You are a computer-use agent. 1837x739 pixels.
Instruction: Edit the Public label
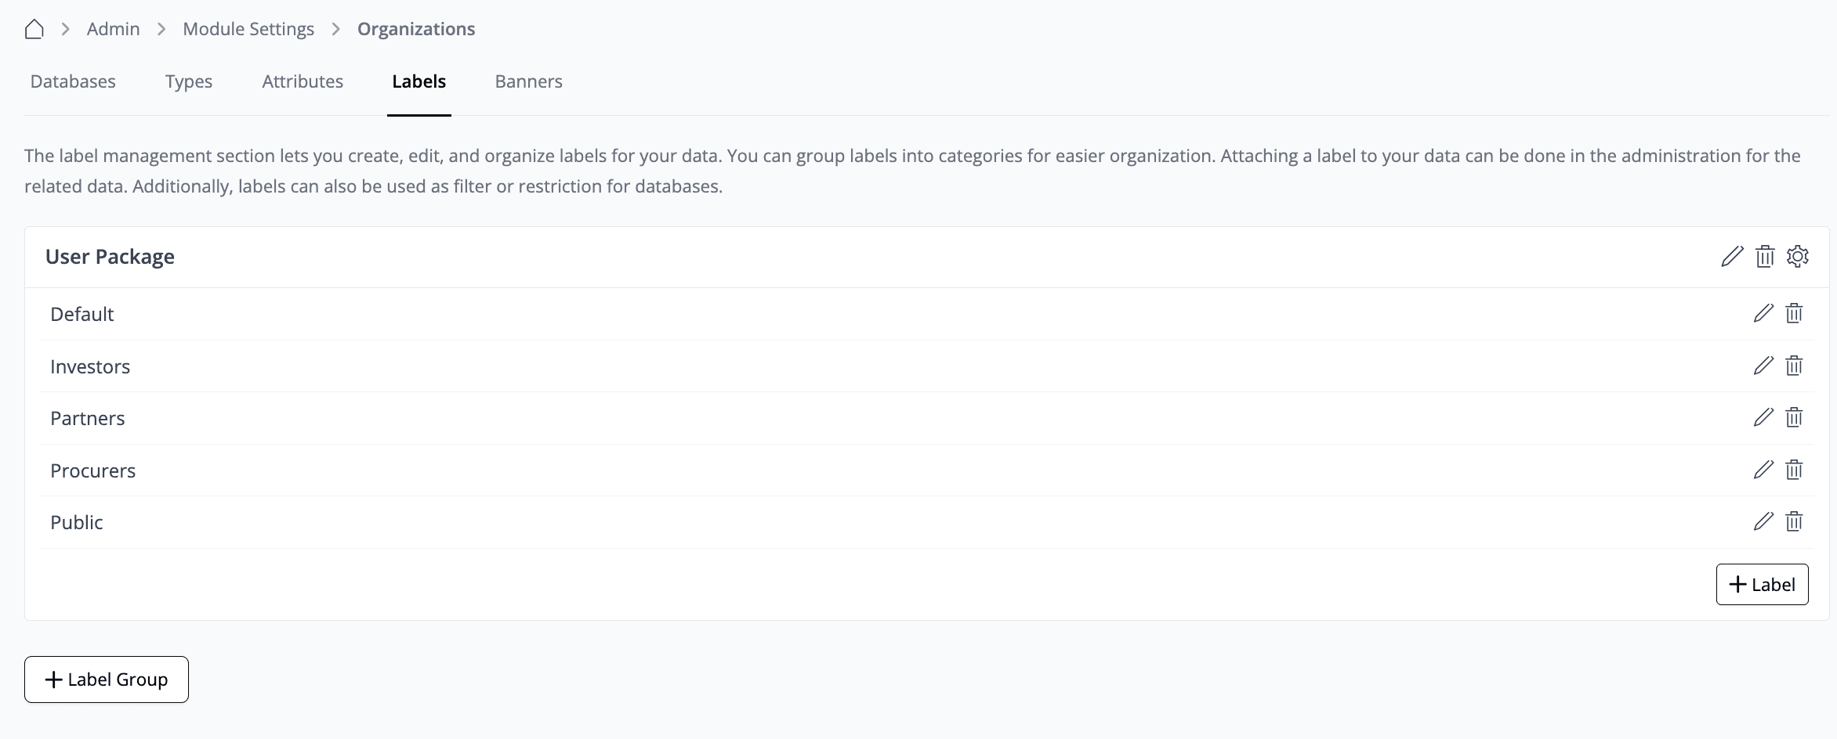tap(1763, 521)
